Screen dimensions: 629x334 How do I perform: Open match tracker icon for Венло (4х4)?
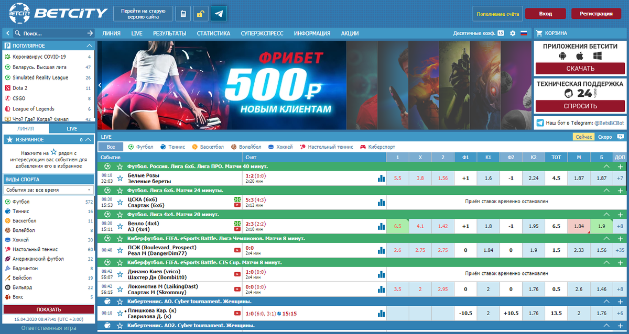click(x=237, y=224)
